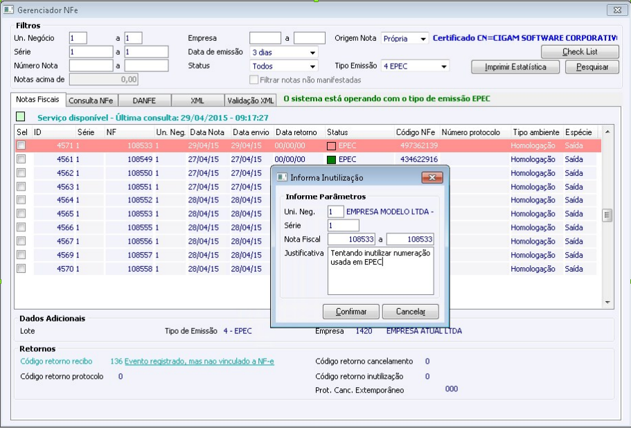Select checkbox for row ID 4563
The image size is (631, 428).
coord(21,186)
